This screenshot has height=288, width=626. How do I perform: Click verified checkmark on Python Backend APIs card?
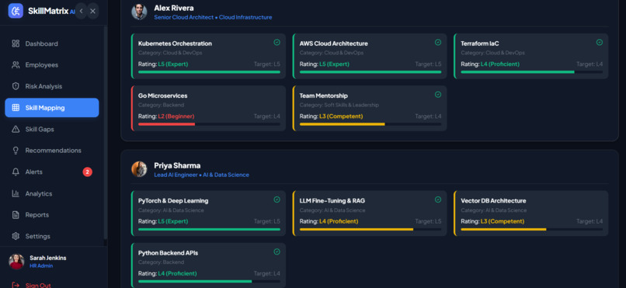pos(276,252)
